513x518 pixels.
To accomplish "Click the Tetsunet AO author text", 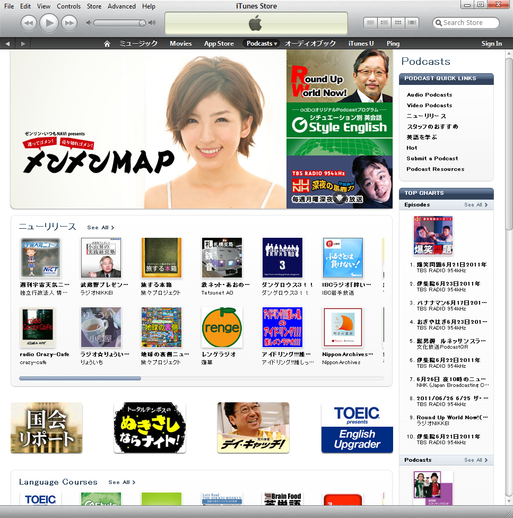I will click(x=217, y=292).
